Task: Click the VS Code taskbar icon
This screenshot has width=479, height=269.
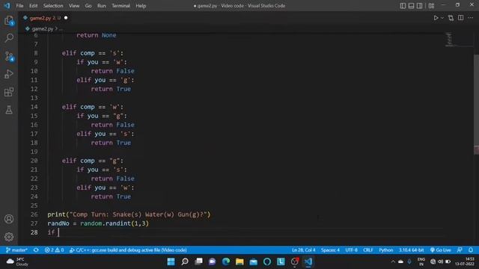Action: coord(308,262)
